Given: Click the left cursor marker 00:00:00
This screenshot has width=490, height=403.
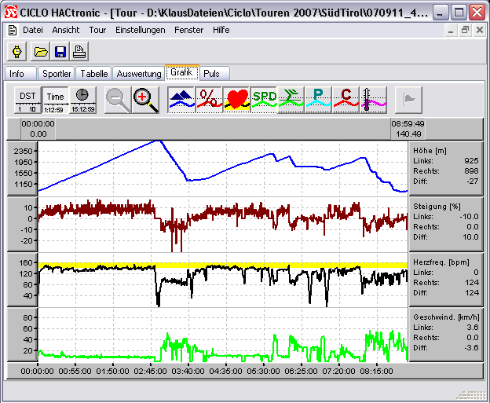Looking at the screenshot, I should (x=38, y=129).
